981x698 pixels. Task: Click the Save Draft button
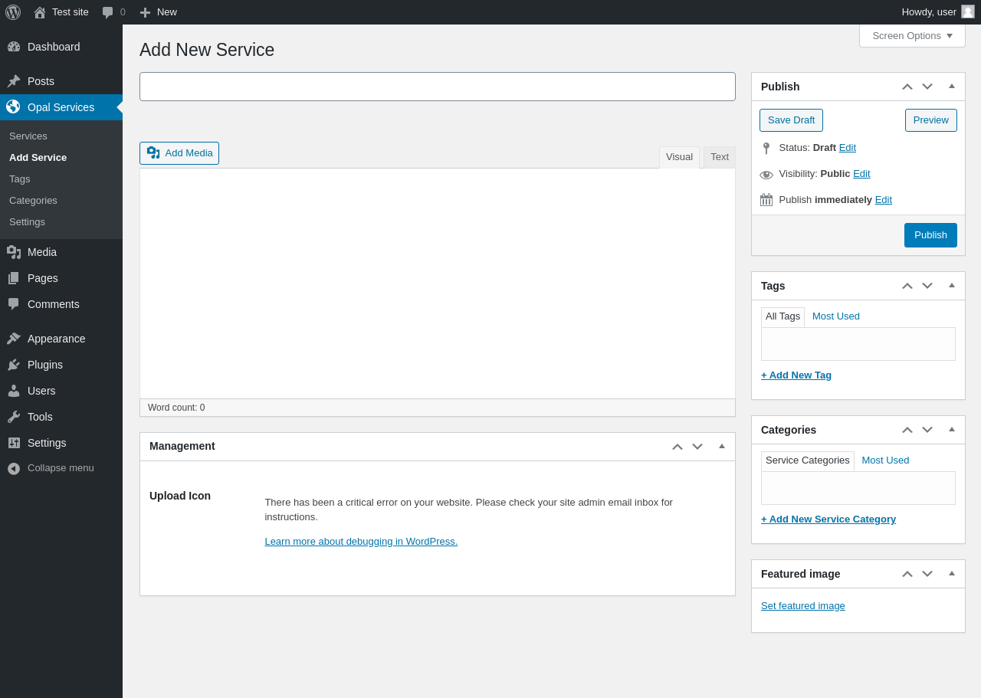point(791,120)
